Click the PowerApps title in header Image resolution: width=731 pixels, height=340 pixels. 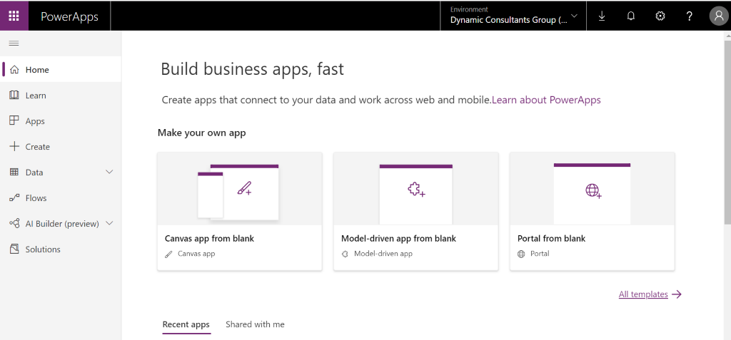(x=69, y=16)
